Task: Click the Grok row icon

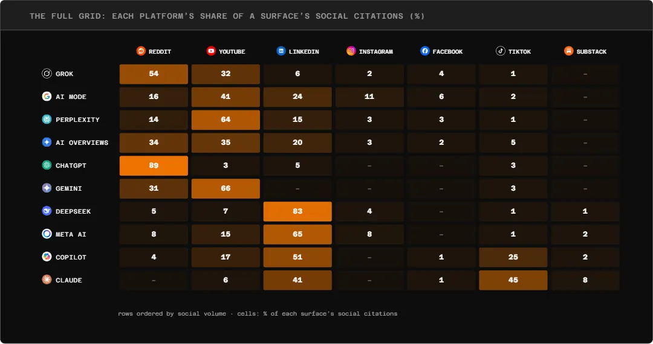Action: [47, 74]
